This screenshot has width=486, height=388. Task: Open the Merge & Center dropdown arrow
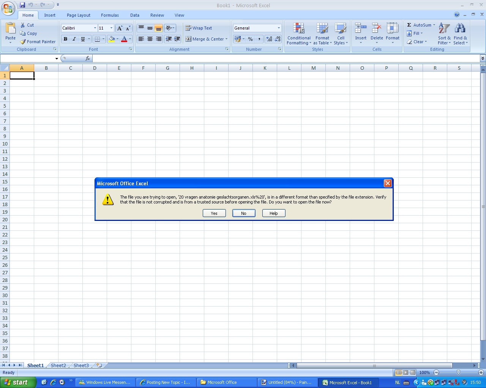pyautogui.click(x=226, y=39)
